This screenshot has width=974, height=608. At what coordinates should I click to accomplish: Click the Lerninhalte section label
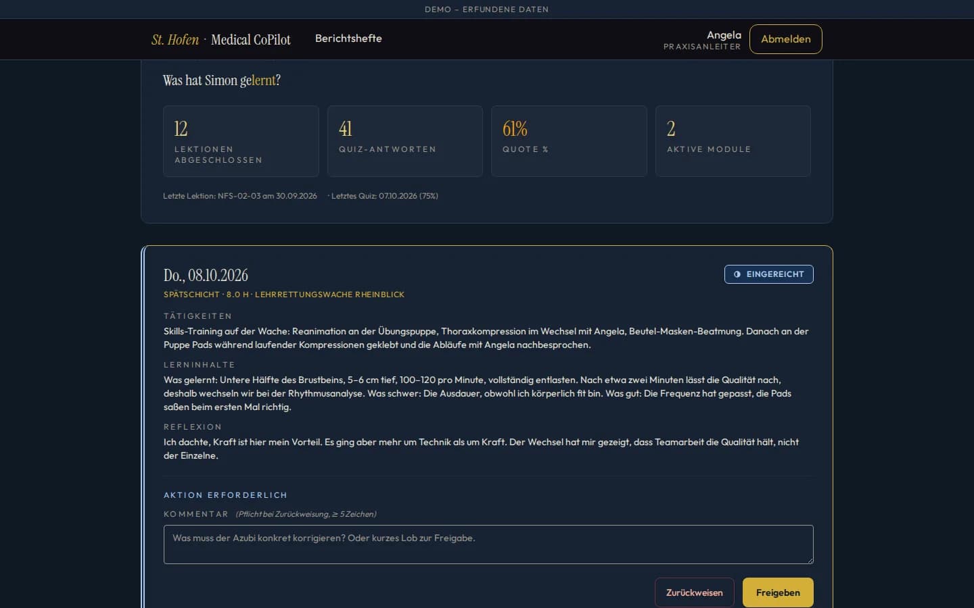(199, 365)
